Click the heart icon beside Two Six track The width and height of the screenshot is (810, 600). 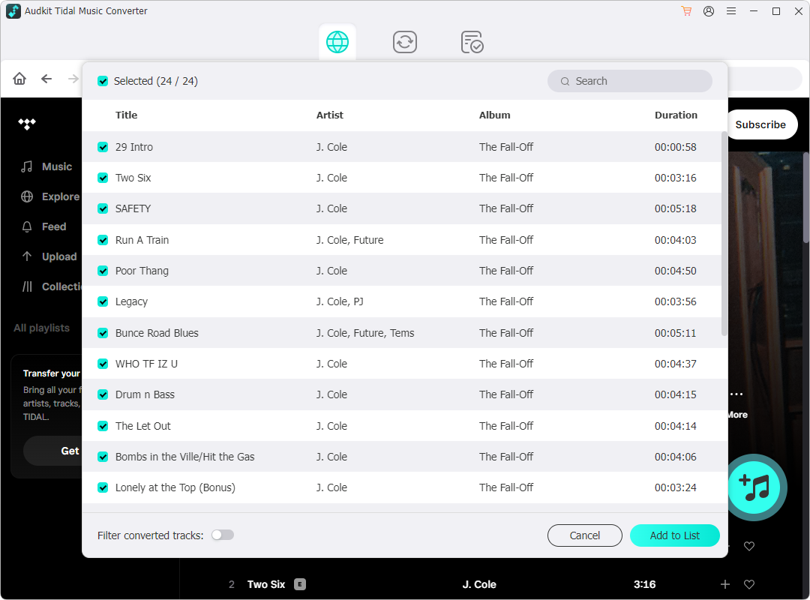(748, 584)
